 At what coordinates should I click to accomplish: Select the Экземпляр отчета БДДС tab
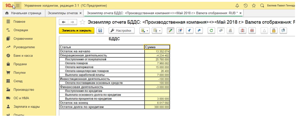162,13
